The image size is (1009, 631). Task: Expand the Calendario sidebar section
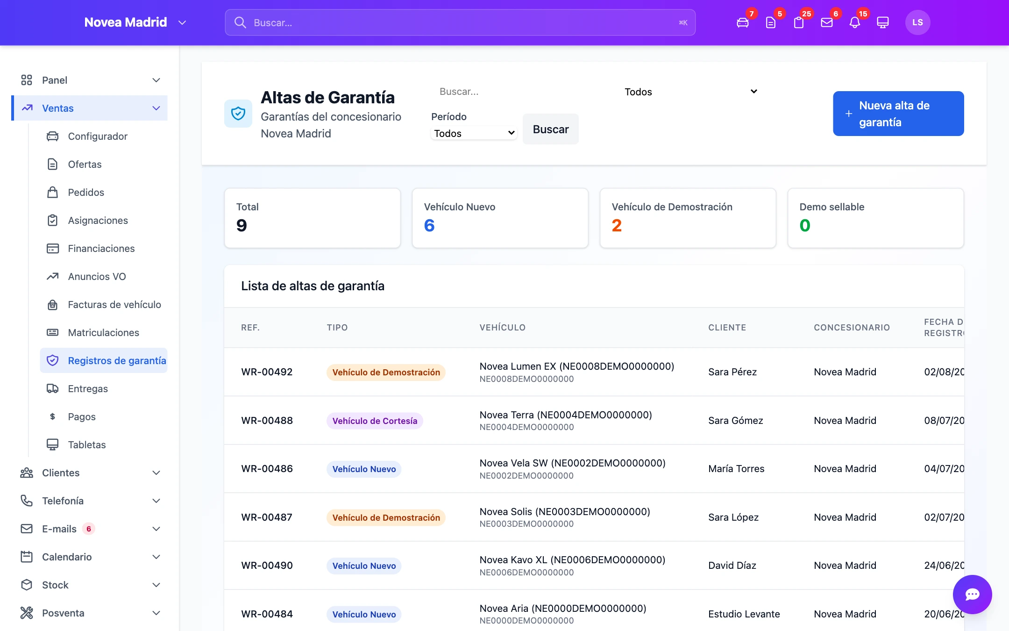156,557
